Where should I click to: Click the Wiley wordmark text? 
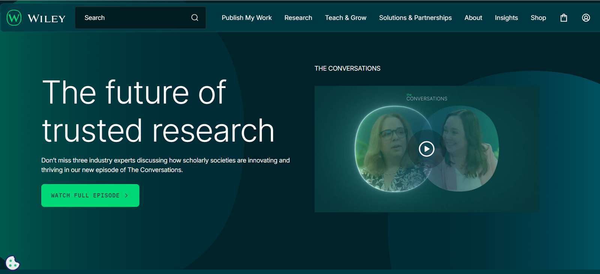tap(46, 18)
